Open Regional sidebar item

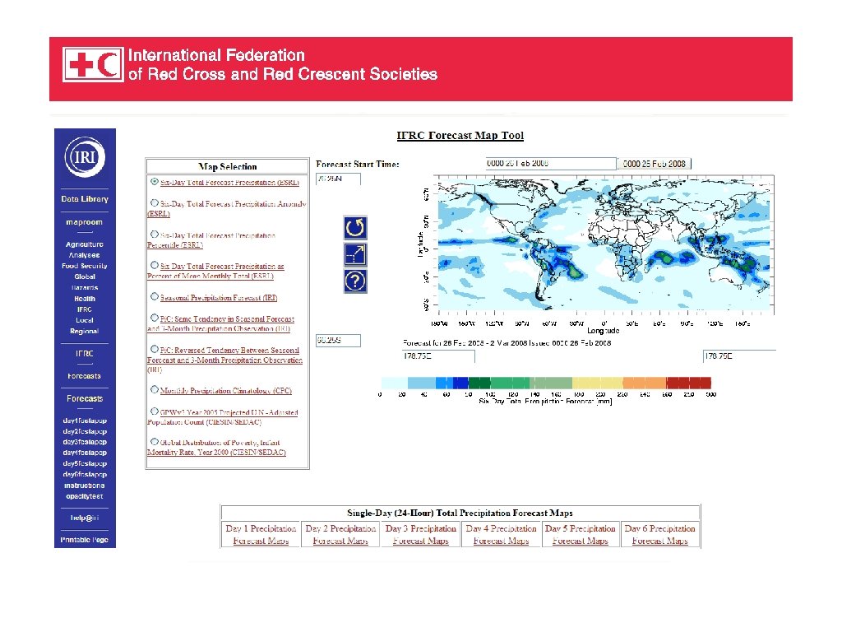[x=85, y=331]
